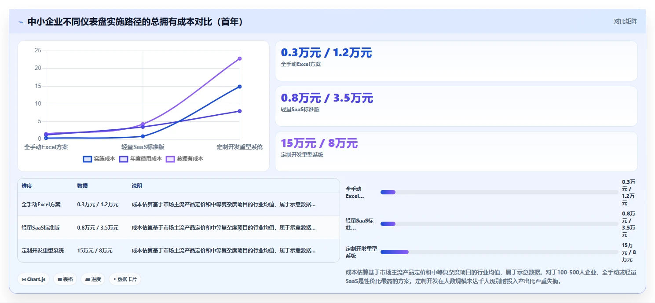Click the 轻量SaaS标准版 progress bar

tap(499, 224)
